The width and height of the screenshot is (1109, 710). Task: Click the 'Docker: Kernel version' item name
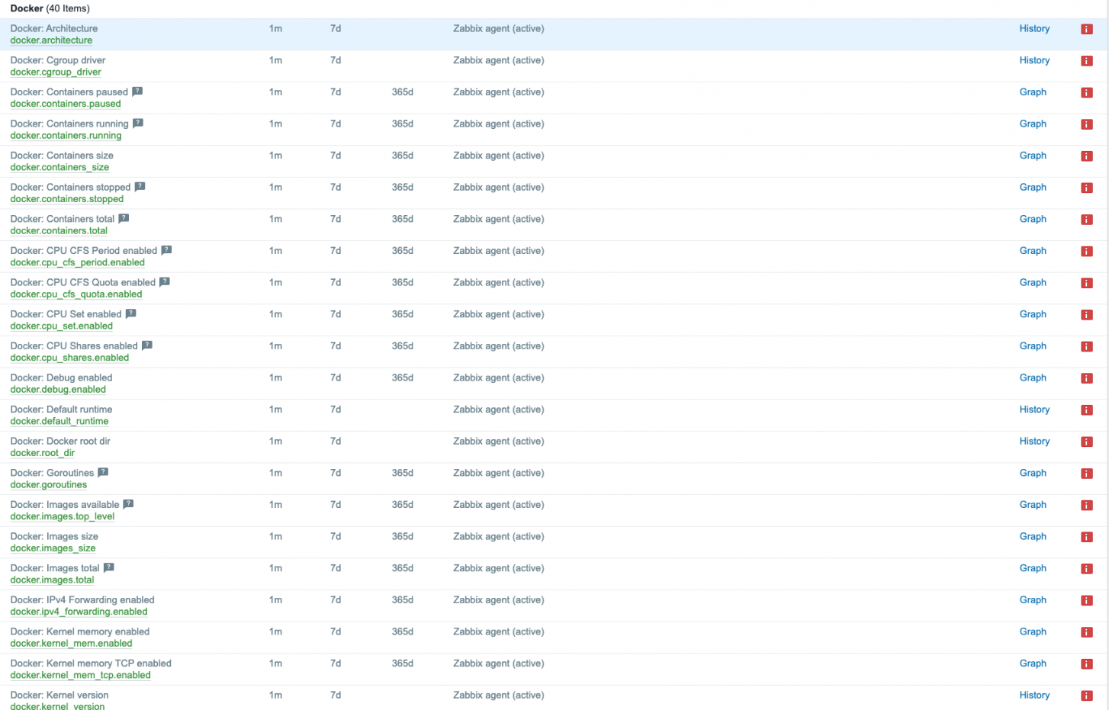point(59,696)
